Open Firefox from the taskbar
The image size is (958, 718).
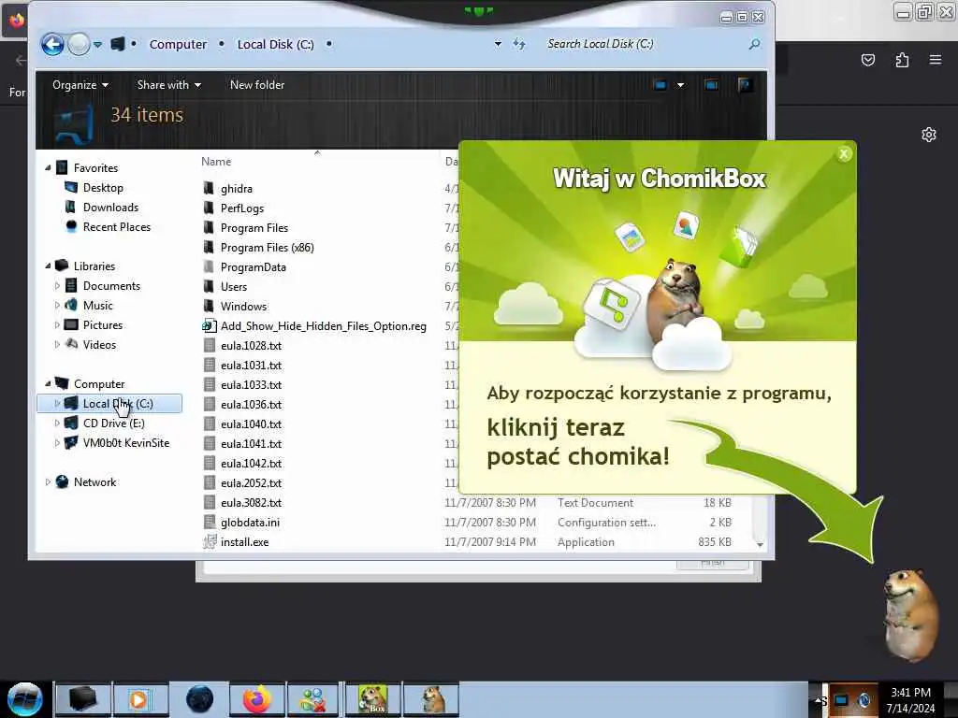pyautogui.click(x=257, y=699)
